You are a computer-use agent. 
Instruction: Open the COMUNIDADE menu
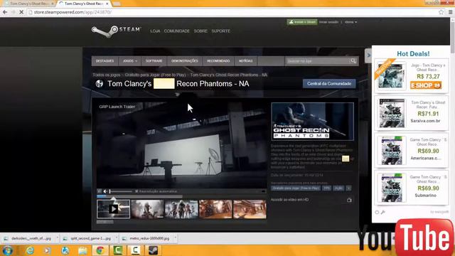click(177, 31)
